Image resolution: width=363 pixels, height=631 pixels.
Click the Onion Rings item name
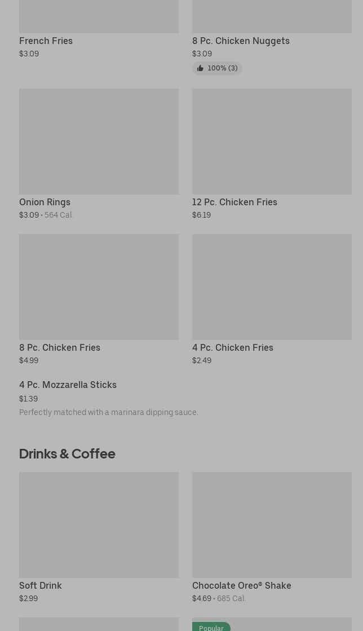pos(45,202)
